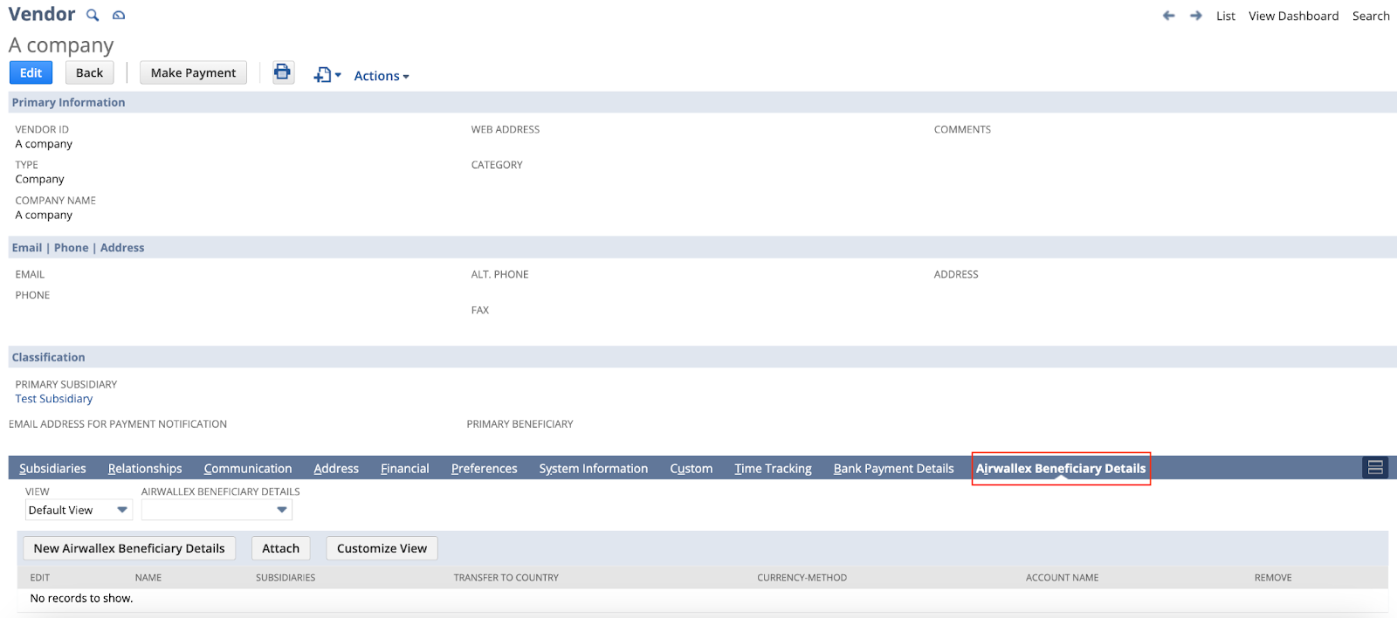Click the printer icon
Image resolution: width=1397 pixels, height=618 pixels.
coord(282,72)
